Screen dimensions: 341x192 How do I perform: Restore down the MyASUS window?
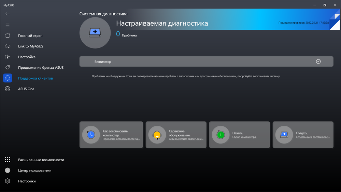[325, 5]
